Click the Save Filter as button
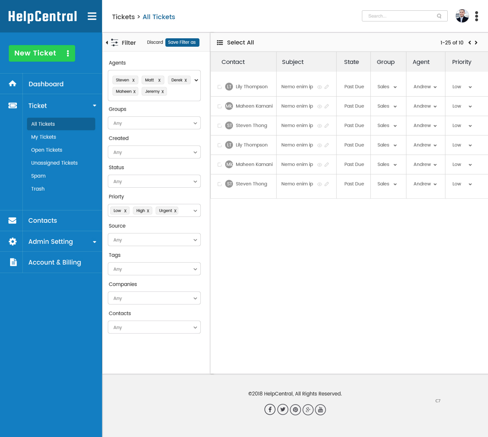The image size is (488, 437). pyautogui.click(x=182, y=43)
